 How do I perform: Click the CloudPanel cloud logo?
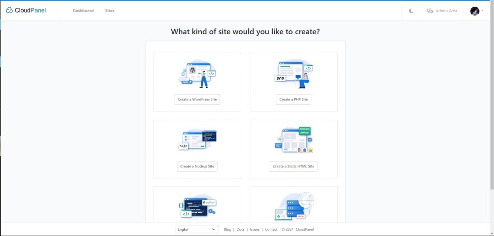coord(26,11)
